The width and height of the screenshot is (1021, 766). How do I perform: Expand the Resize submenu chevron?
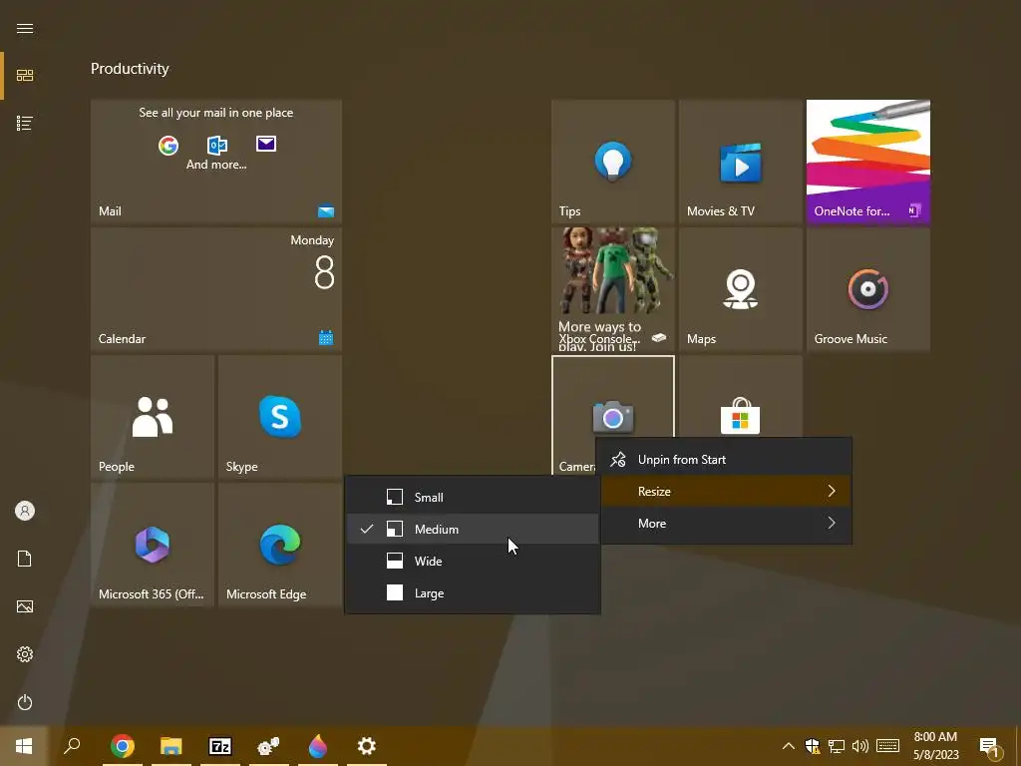[832, 491]
